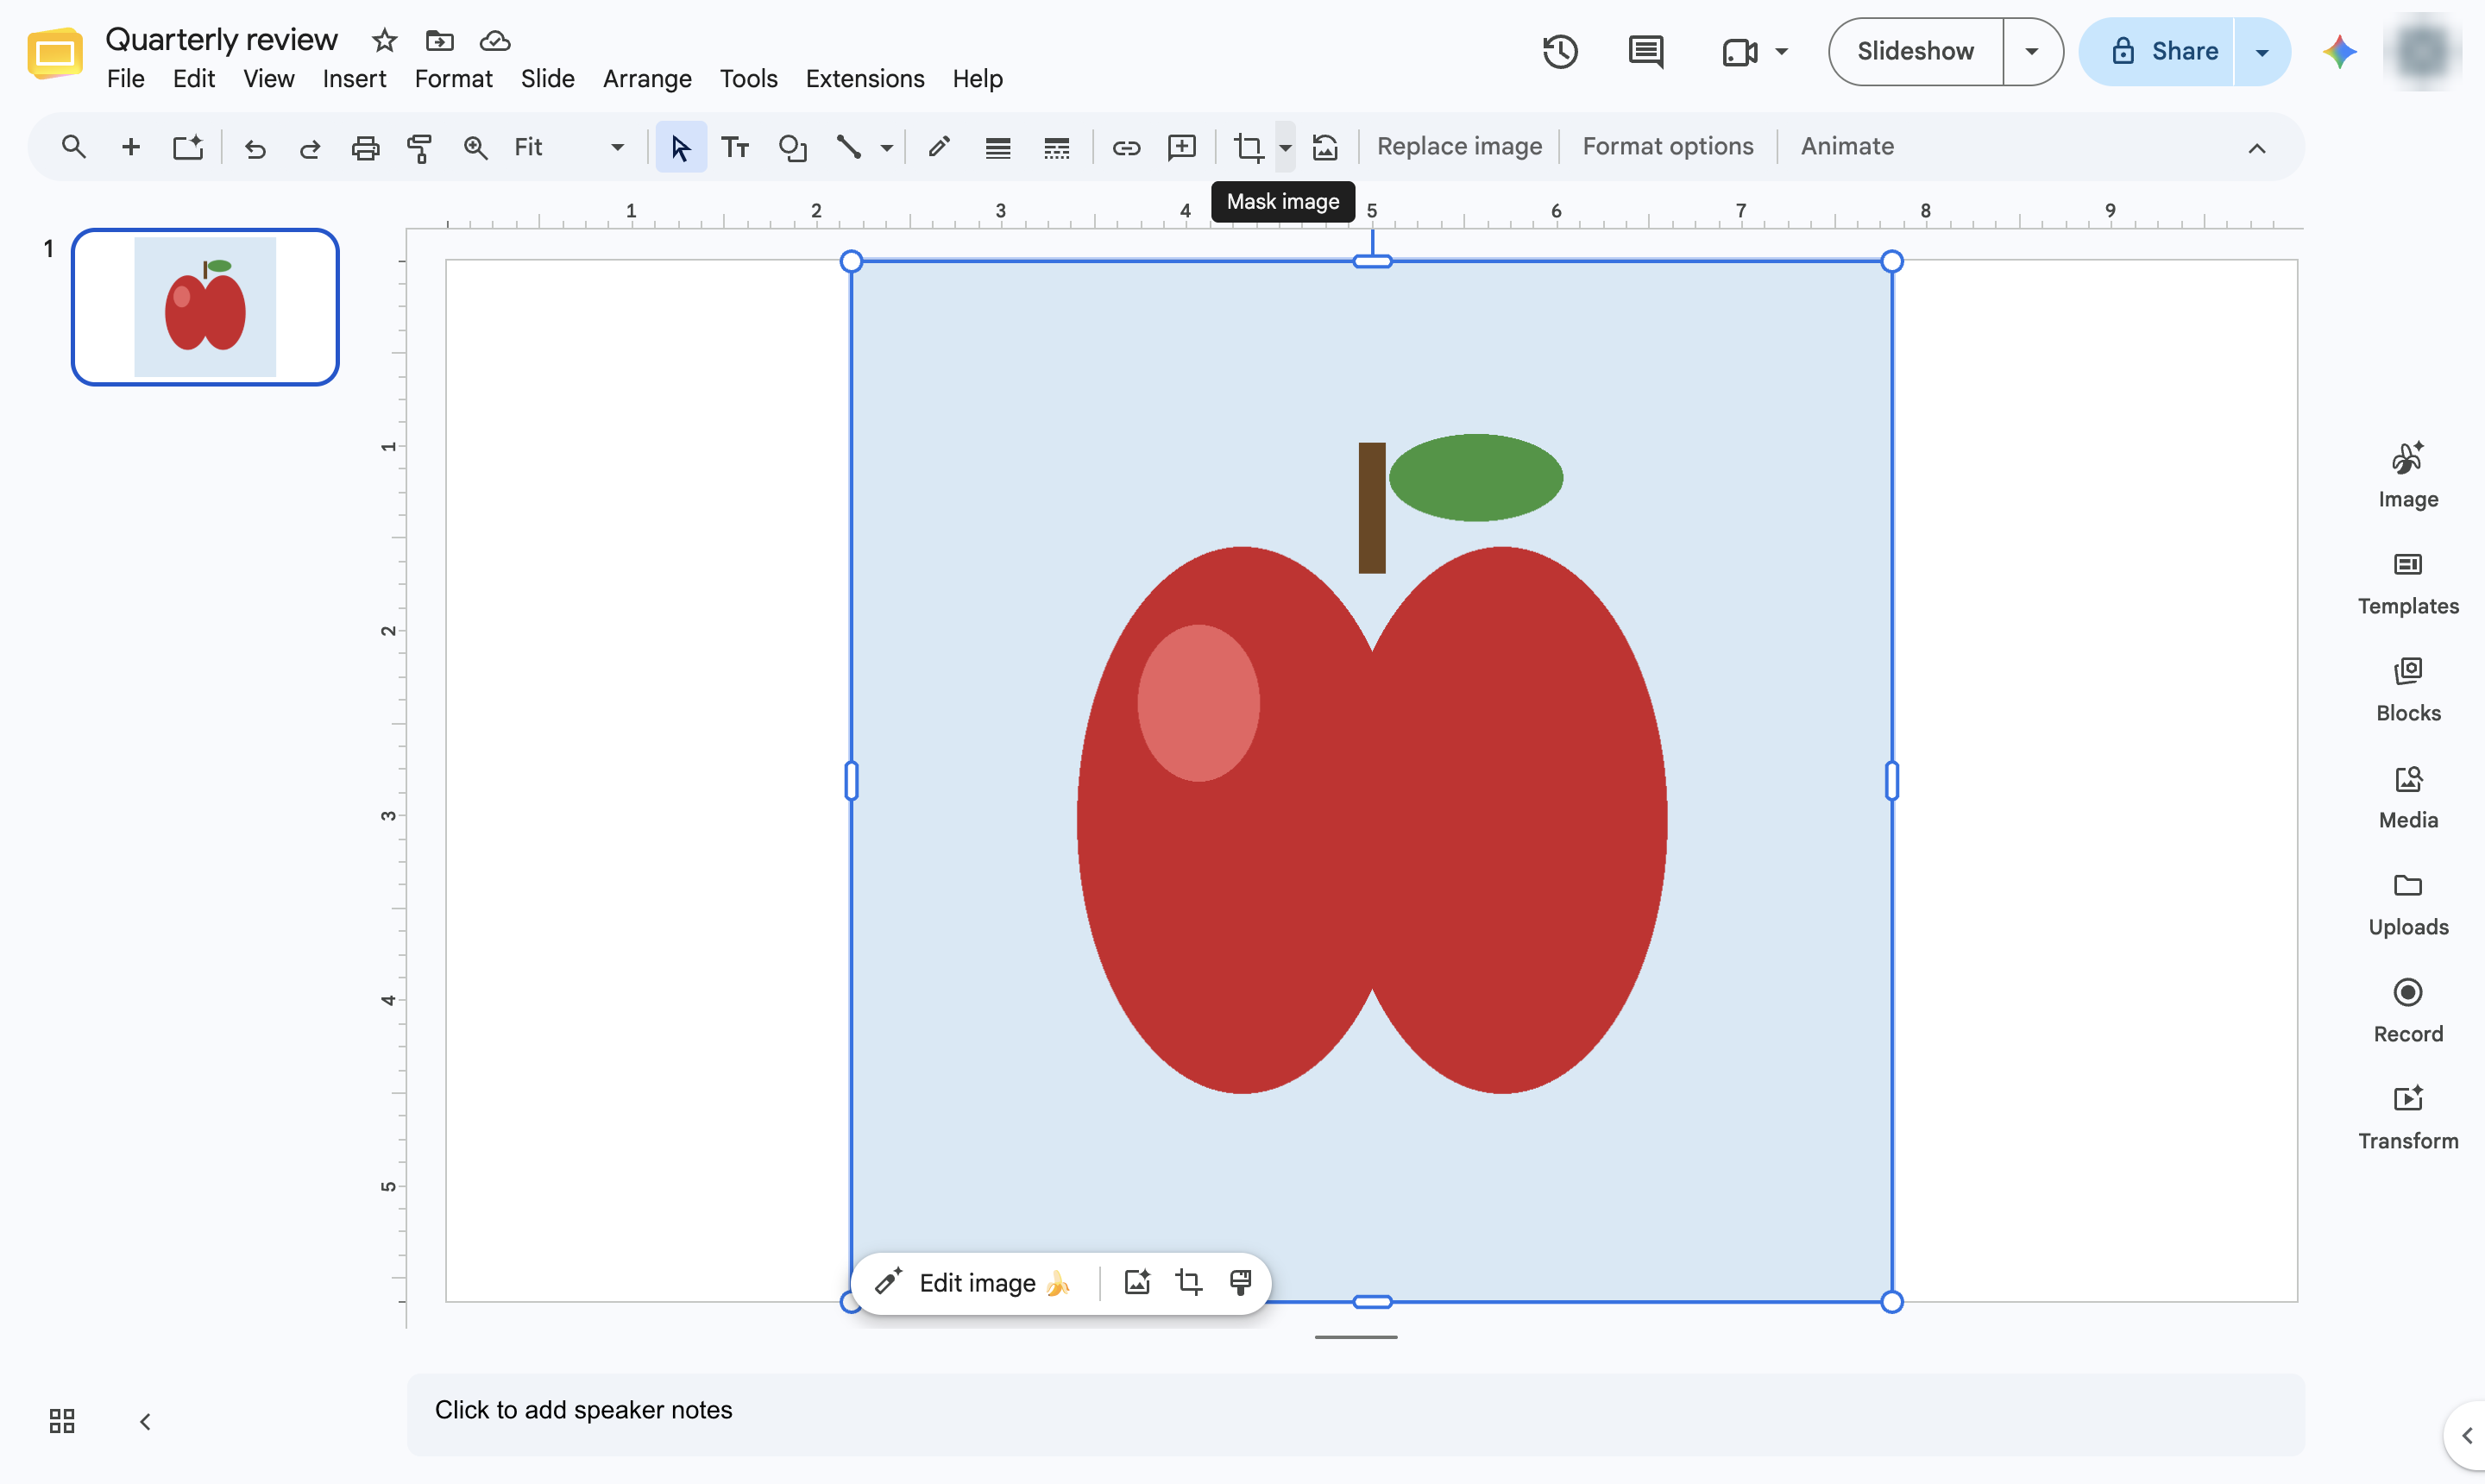The image size is (2485, 1484).
Task: Select the text box tool
Action: (735, 147)
